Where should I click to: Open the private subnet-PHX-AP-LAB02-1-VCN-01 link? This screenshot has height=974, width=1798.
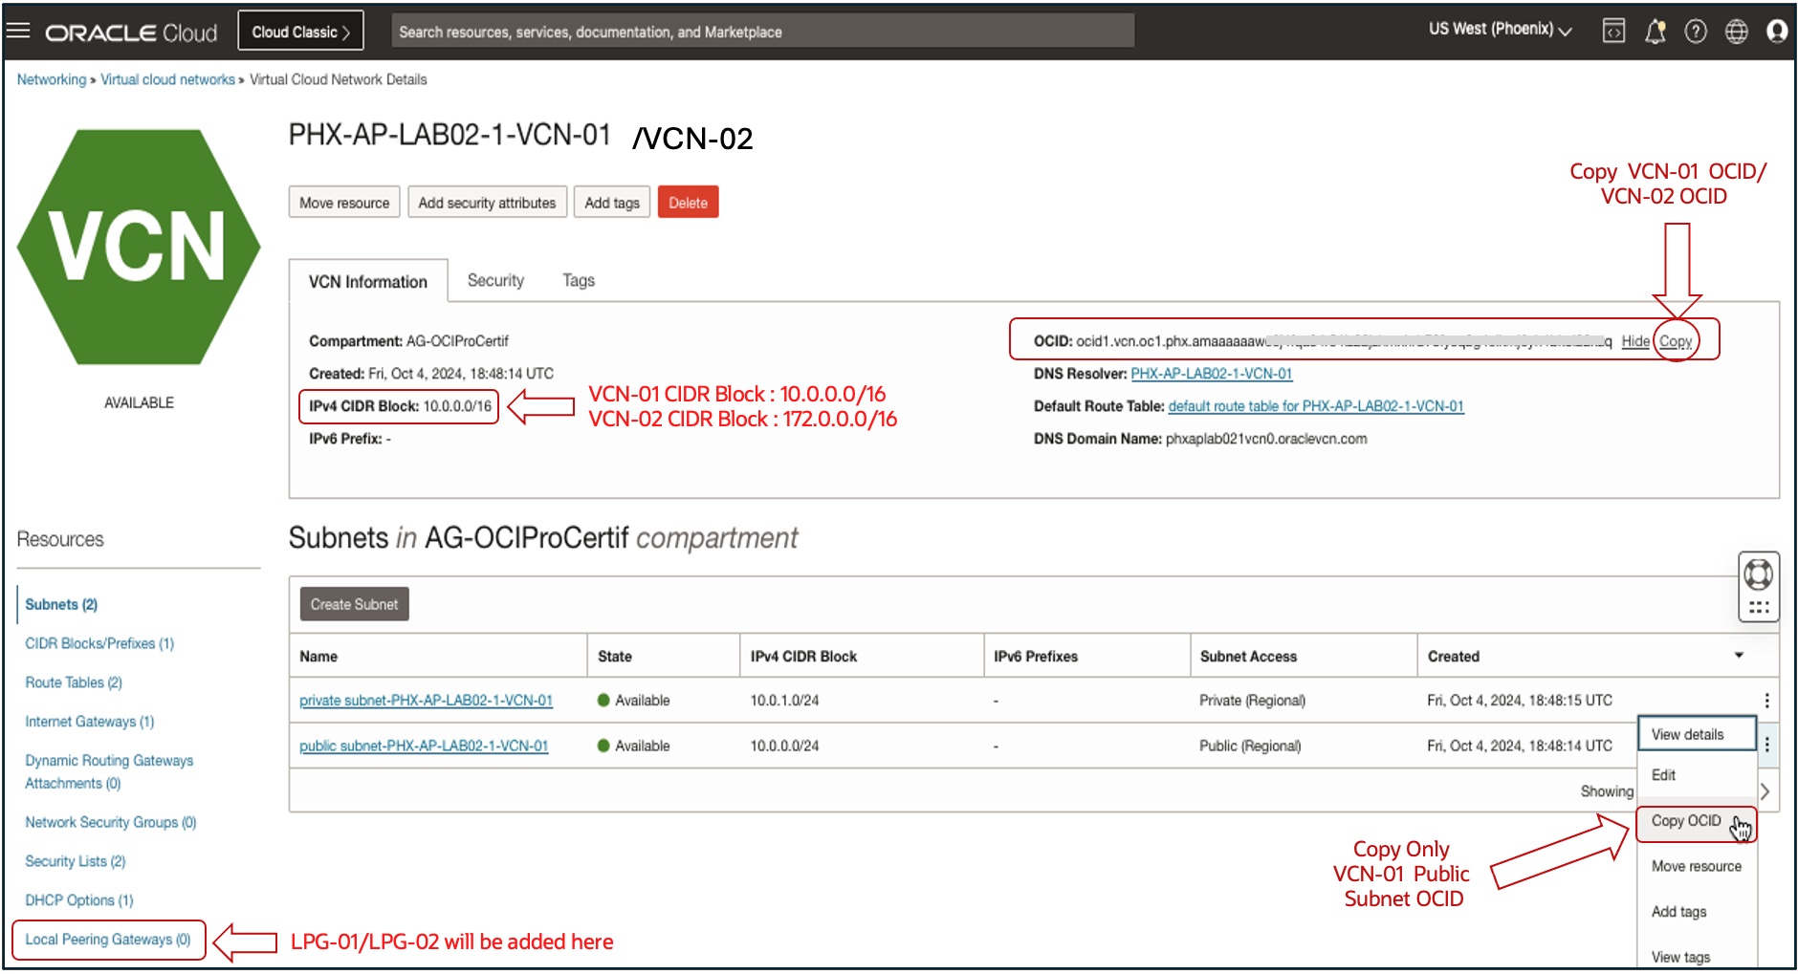pyautogui.click(x=426, y=701)
